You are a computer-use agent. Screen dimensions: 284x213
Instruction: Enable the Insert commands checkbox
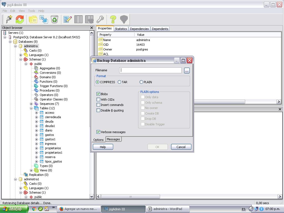[98, 105]
